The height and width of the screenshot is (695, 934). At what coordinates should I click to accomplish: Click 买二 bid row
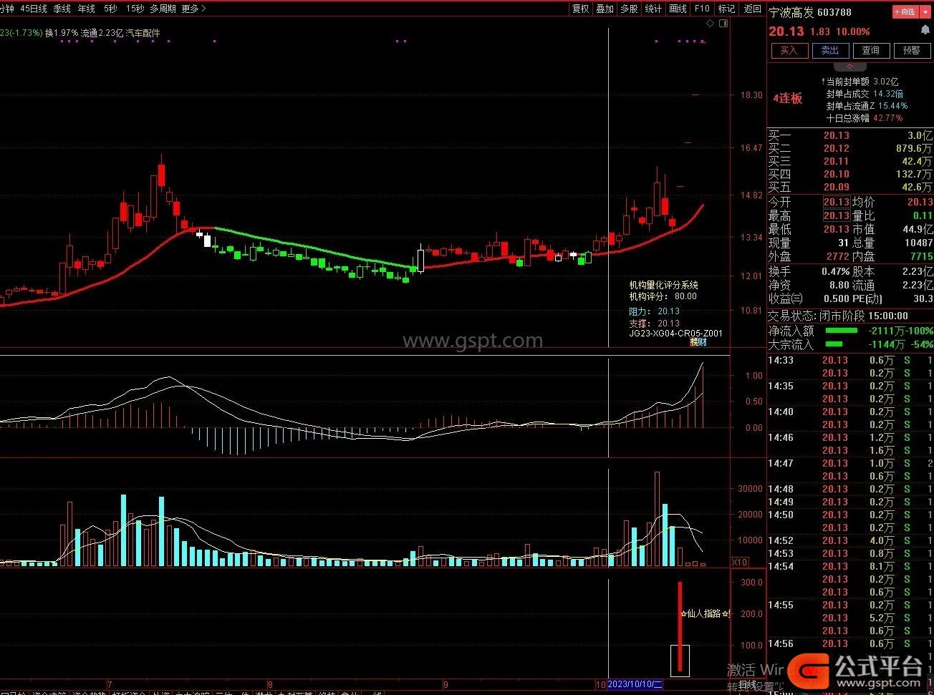pyautogui.click(x=850, y=148)
